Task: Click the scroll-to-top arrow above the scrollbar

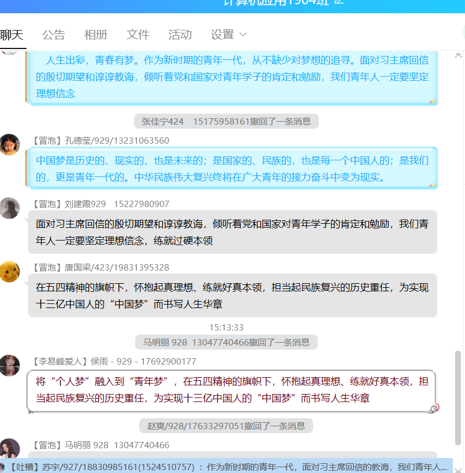Action: 459,55
